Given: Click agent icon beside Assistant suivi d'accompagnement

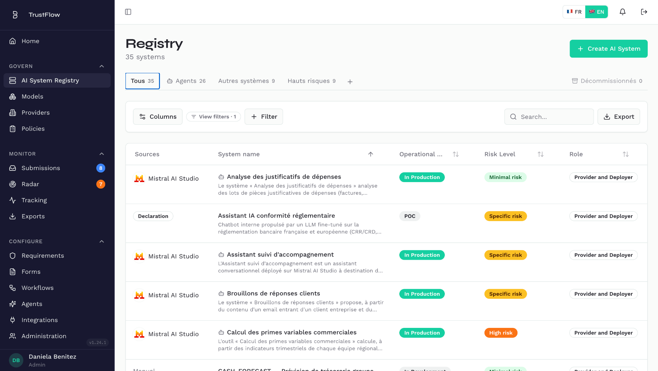Looking at the screenshot, I should (221, 255).
